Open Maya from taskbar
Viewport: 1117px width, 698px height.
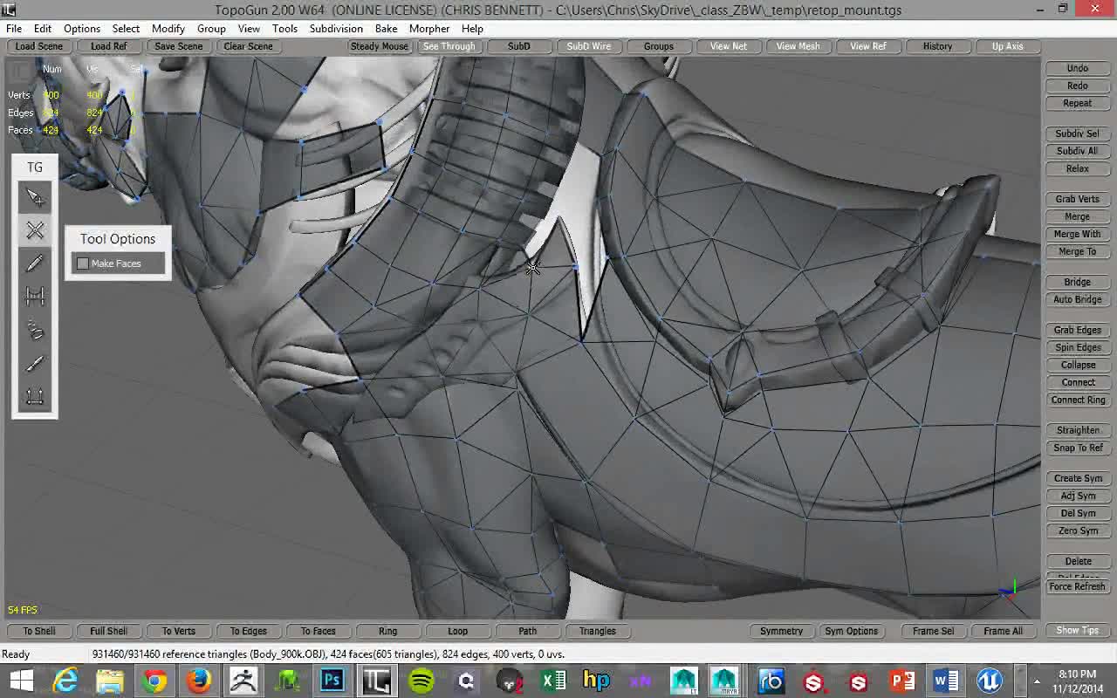pos(725,681)
